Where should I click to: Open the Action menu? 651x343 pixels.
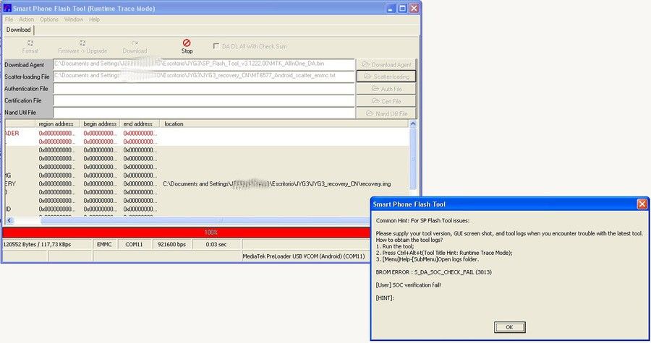pos(27,19)
